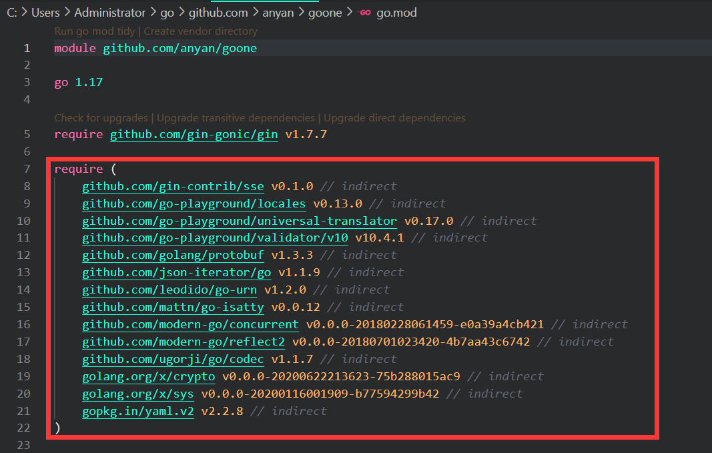Click Check for upgrades code lens
Screen dimensions: 712x453
[101, 118]
